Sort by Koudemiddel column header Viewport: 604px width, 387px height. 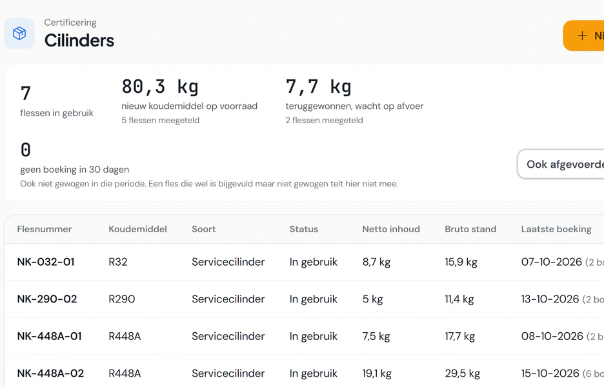[137, 229]
